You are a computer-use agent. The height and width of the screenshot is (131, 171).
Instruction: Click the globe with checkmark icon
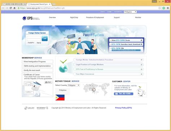(63, 66)
